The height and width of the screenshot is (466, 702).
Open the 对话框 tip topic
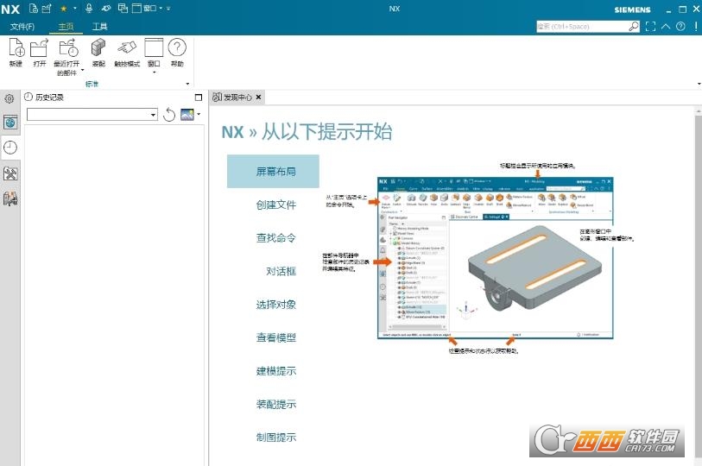[281, 271]
